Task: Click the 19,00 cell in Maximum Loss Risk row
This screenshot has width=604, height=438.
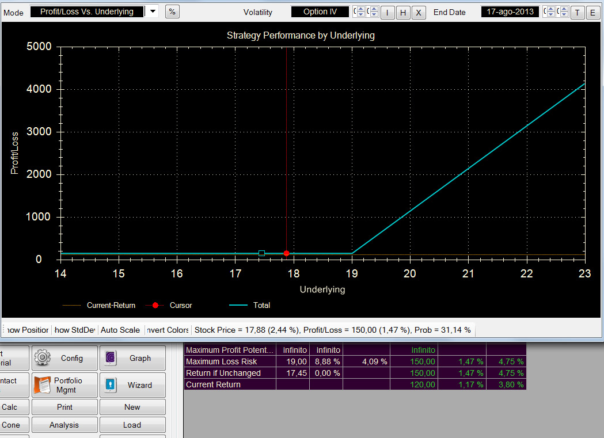Action: (x=292, y=361)
